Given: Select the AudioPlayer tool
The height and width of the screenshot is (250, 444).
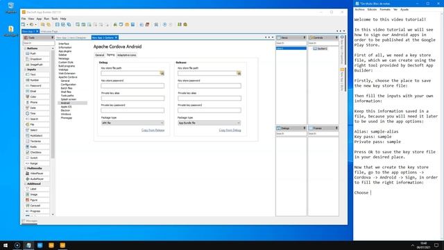Looking at the screenshot, I should pos(37,179).
